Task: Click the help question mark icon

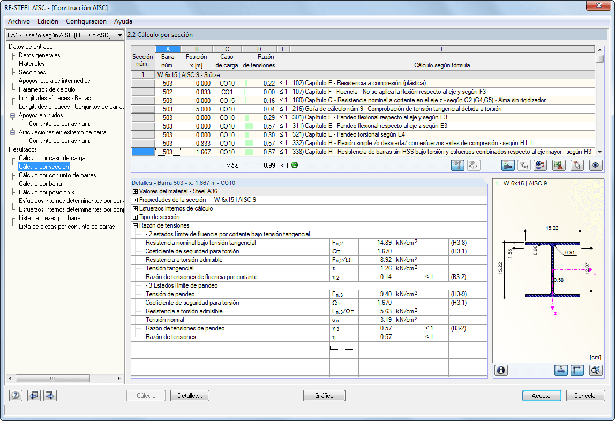Action: pos(16,395)
